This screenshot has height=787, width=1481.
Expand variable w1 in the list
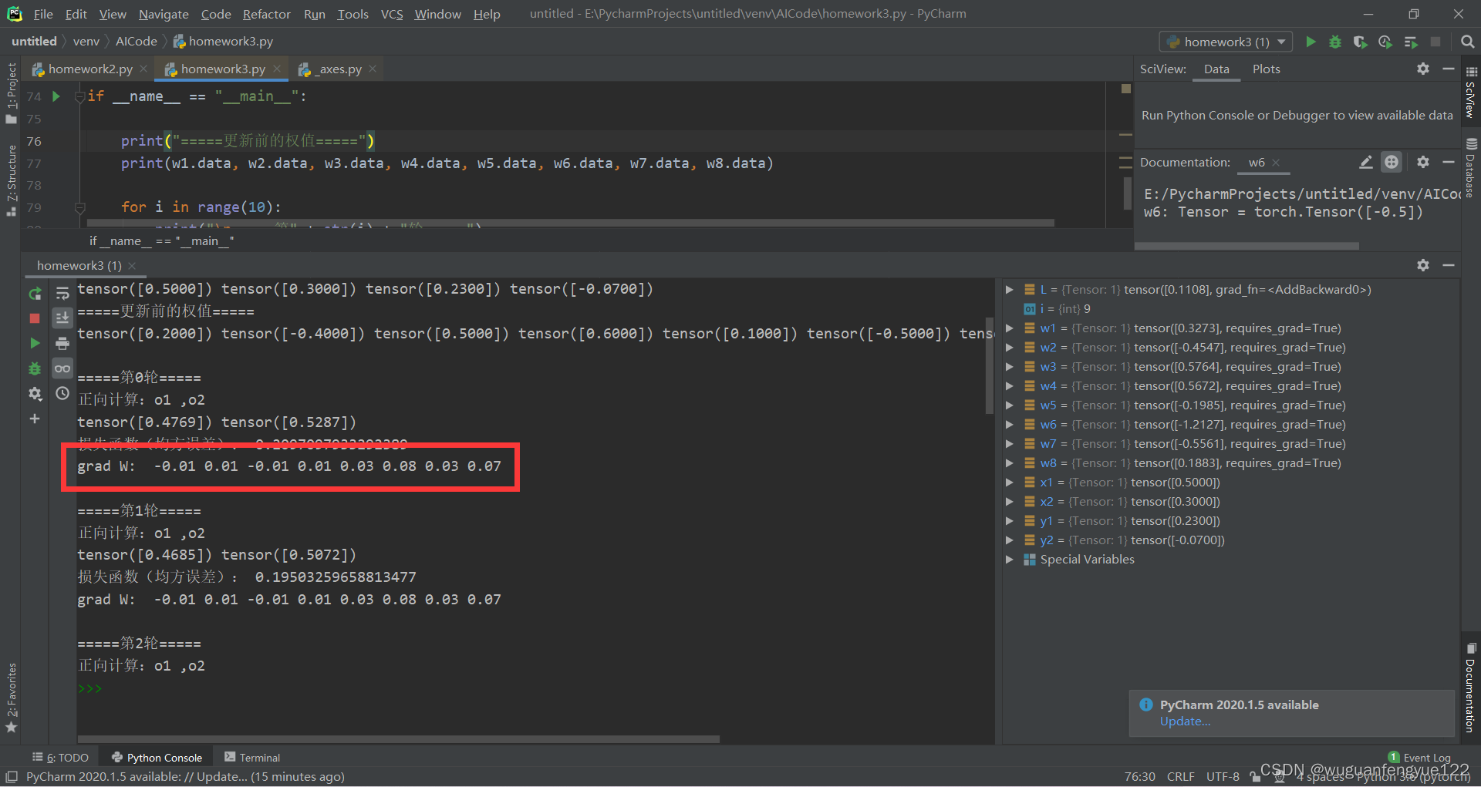(x=1009, y=328)
